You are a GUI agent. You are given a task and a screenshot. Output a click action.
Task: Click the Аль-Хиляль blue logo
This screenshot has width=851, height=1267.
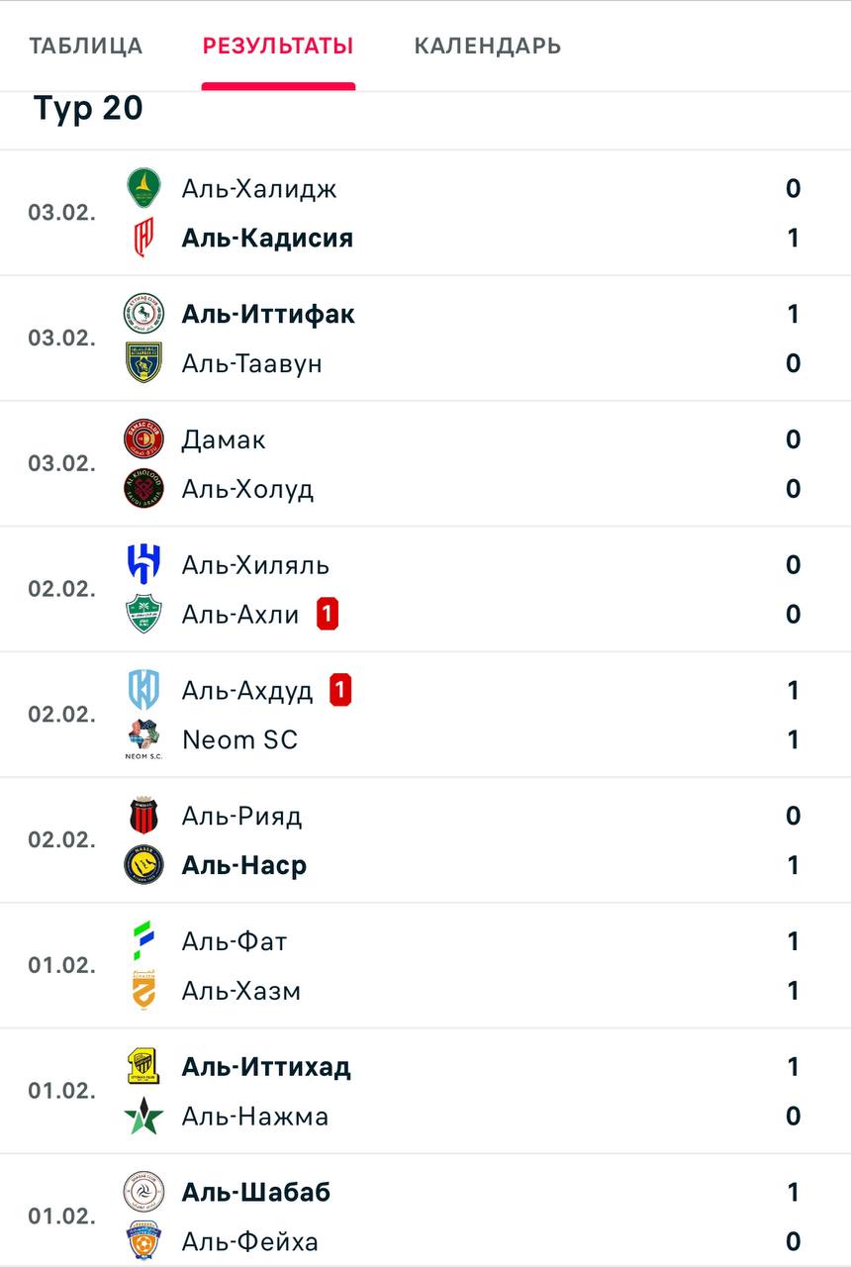(143, 565)
